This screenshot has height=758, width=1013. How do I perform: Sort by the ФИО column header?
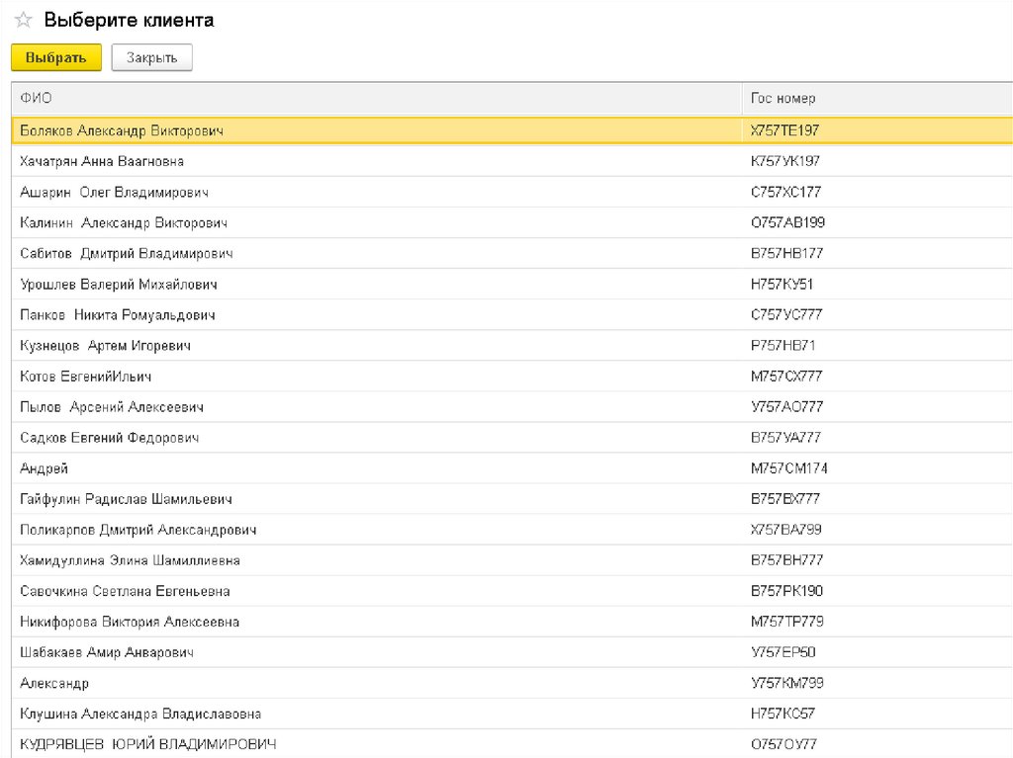[36, 99]
